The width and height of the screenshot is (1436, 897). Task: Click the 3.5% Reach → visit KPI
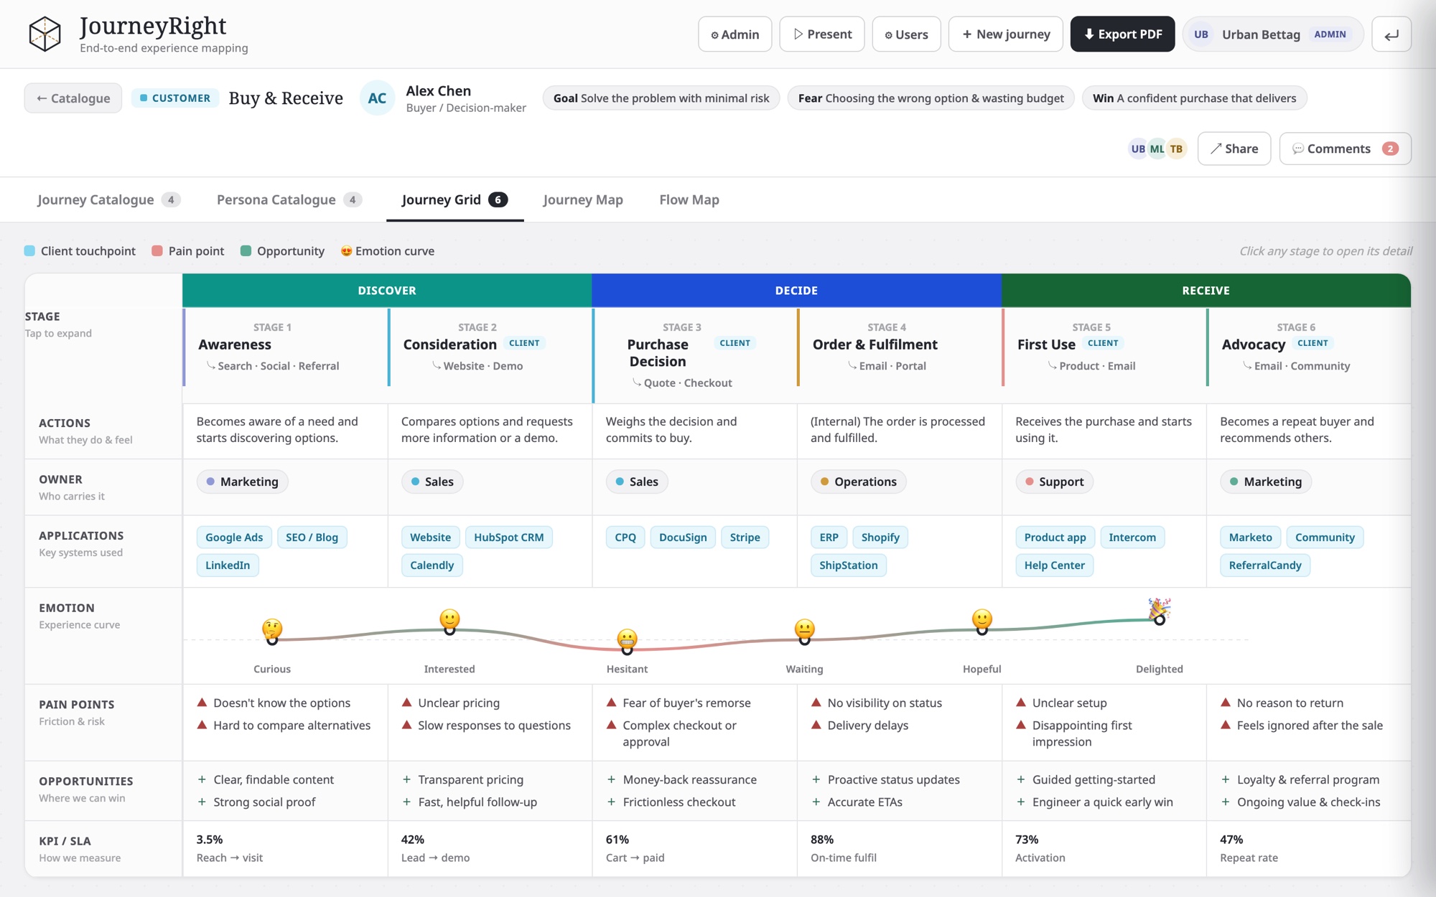click(230, 848)
